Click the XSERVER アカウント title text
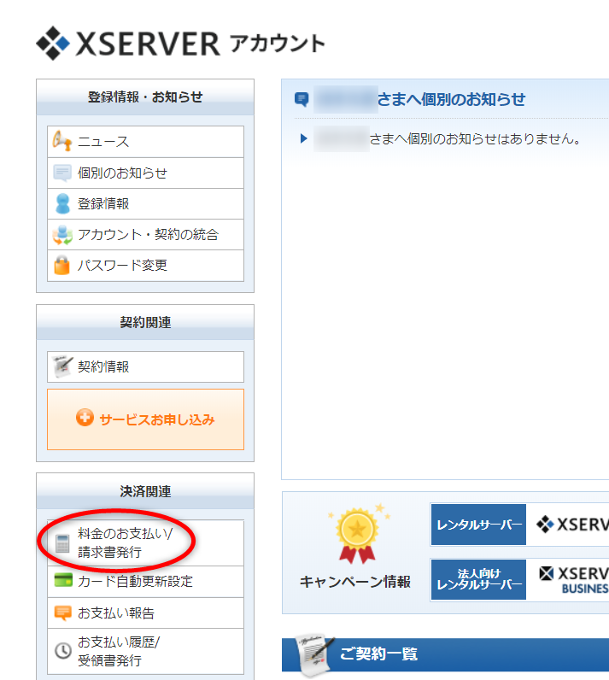Image resolution: width=609 pixels, height=680 pixels. click(200, 44)
